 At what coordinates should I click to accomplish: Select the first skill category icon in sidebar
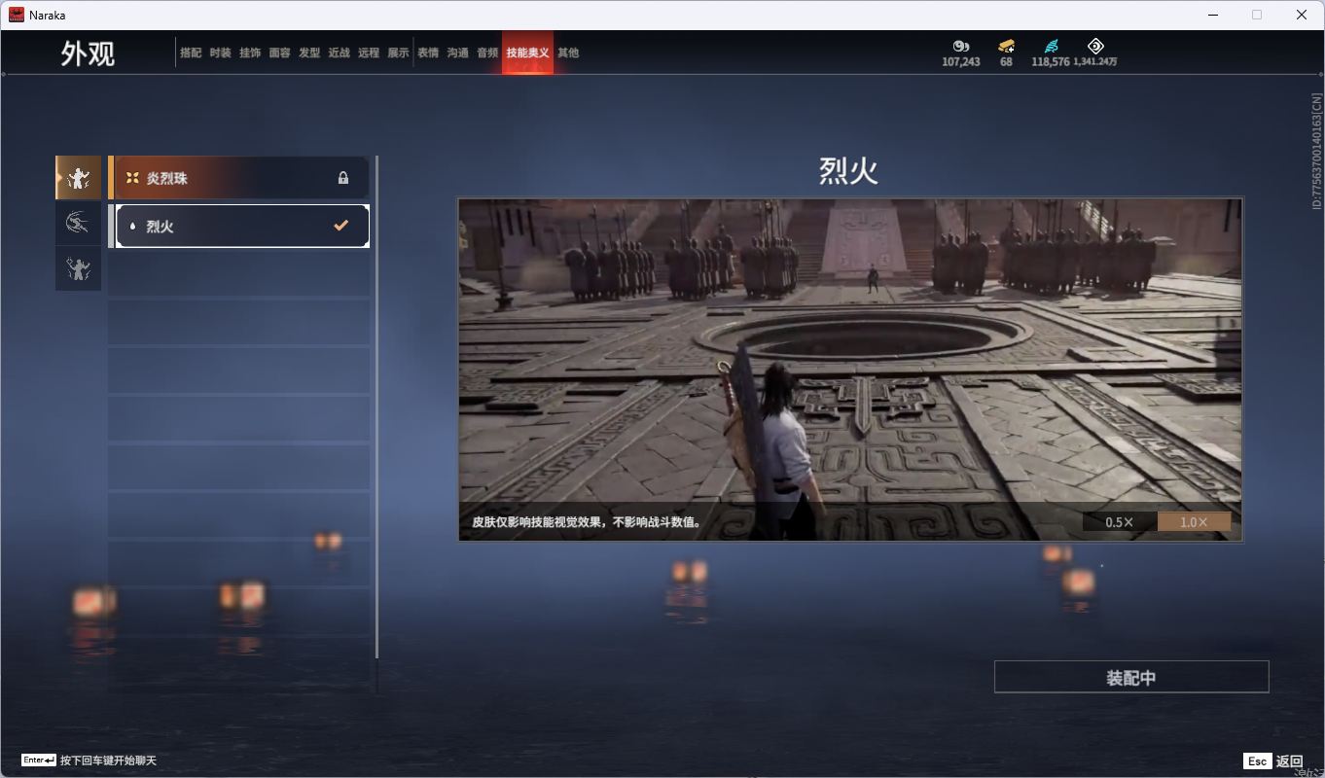pyautogui.click(x=78, y=178)
